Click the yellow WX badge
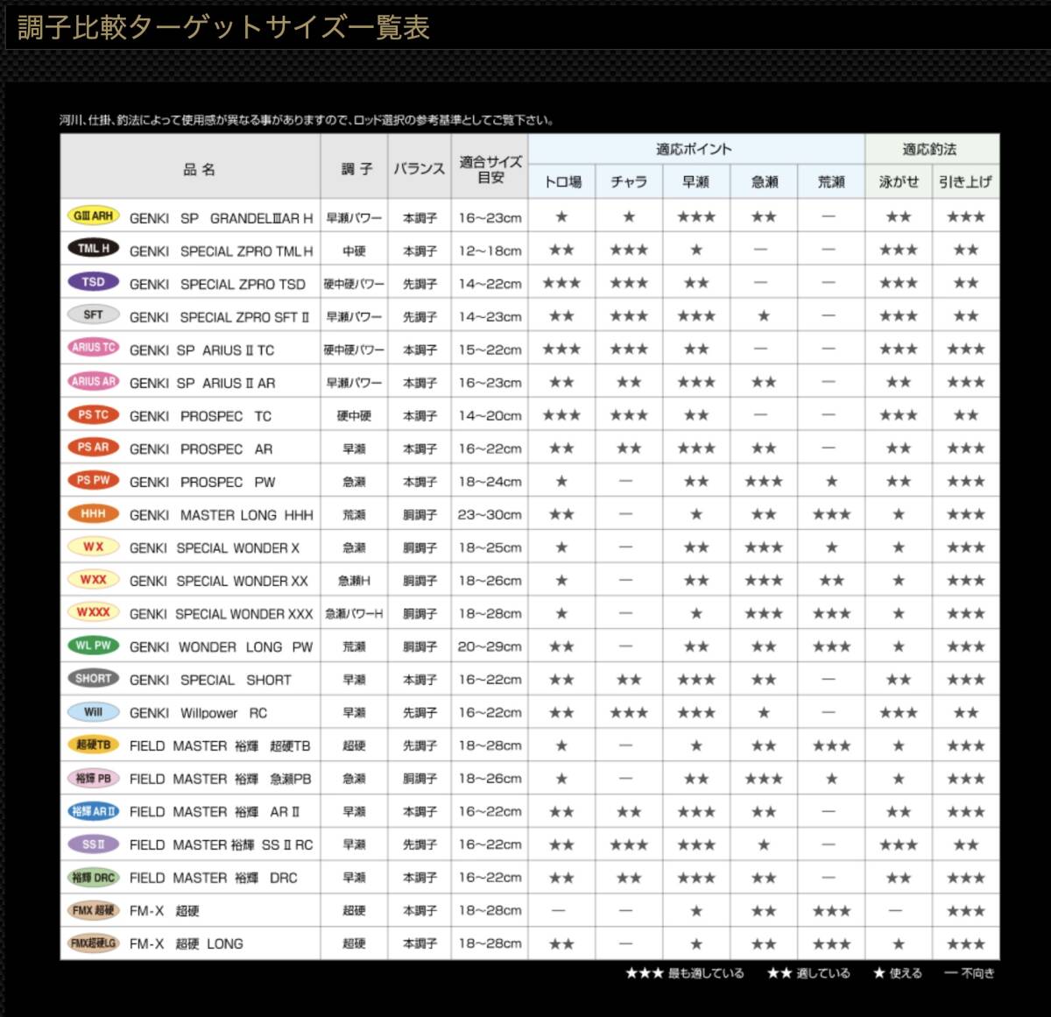The height and width of the screenshot is (1017, 1051). click(94, 546)
